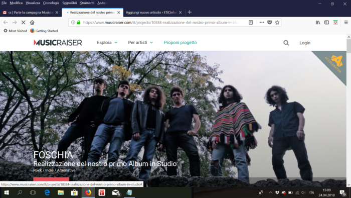The width and height of the screenshot is (351, 198).
Task: Stop loading the current page
Action: pos(23,23)
